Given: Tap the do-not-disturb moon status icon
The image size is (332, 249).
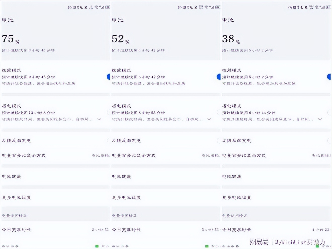Looking at the screenshot, I should tap(81, 8).
